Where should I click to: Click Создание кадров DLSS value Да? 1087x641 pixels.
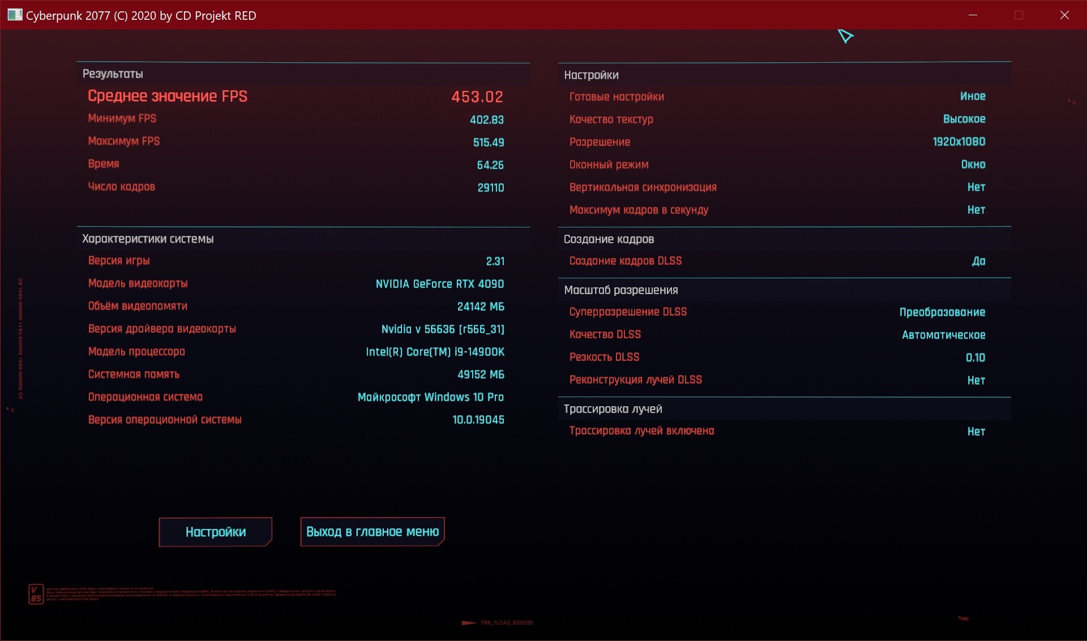[x=978, y=261]
